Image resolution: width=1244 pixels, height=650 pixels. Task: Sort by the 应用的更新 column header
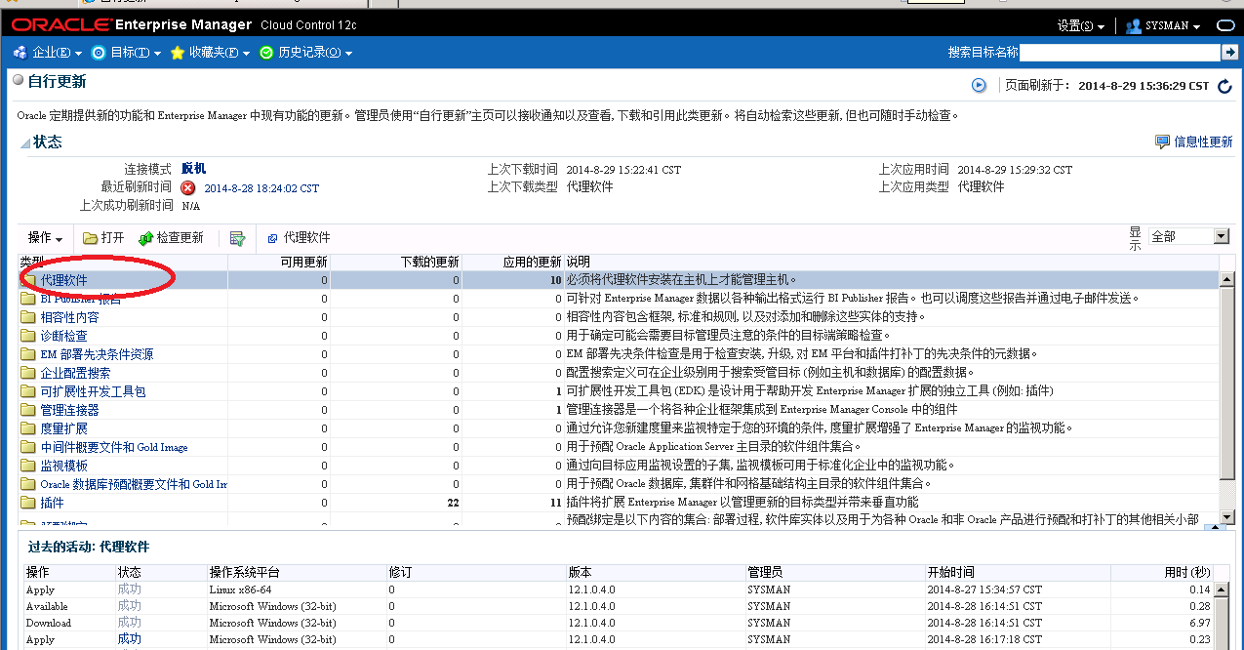(x=513, y=262)
